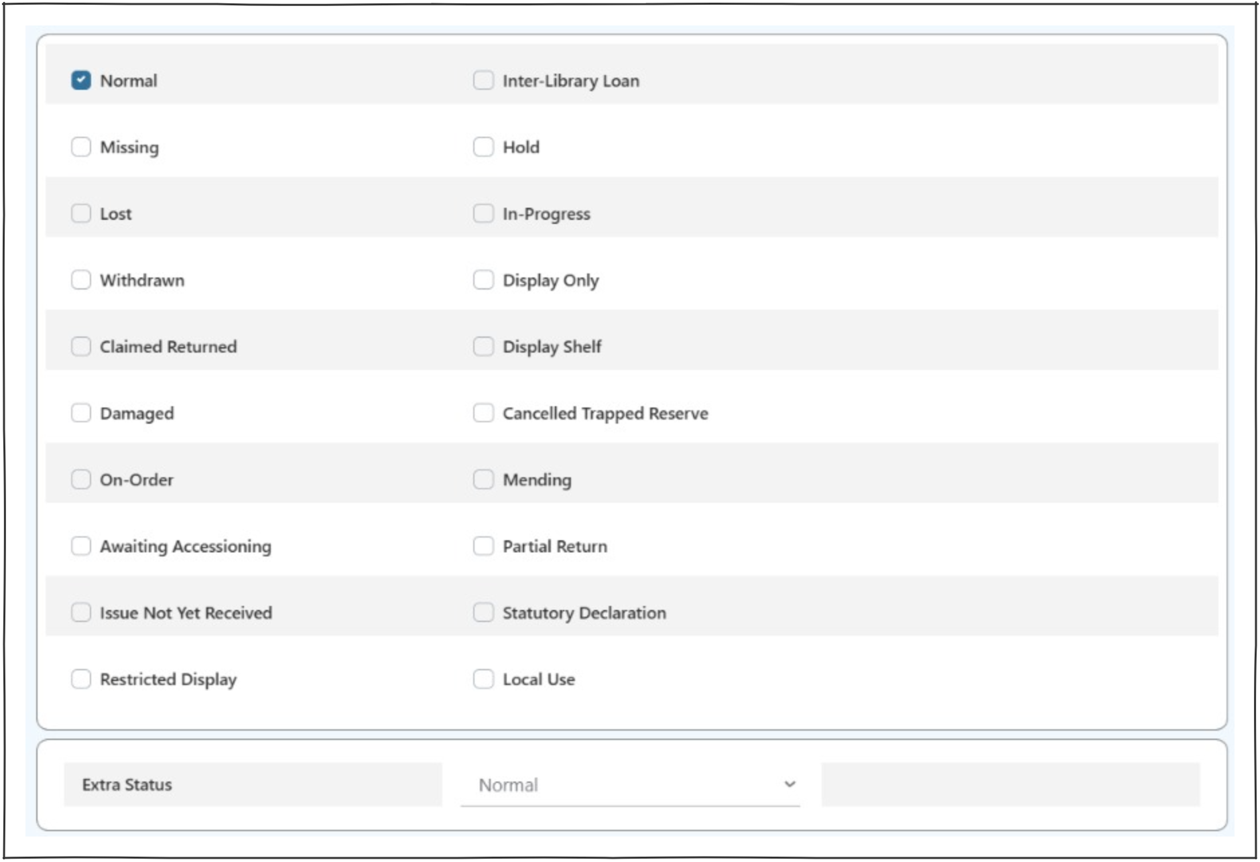This screenshot has width=1260, height=862.
Task: Tick the Missing checkbox
Action: pos(81,147)
